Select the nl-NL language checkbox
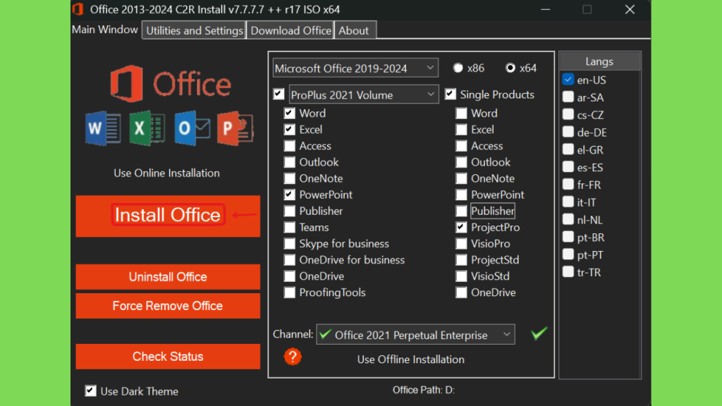 [x=568, y=220]
